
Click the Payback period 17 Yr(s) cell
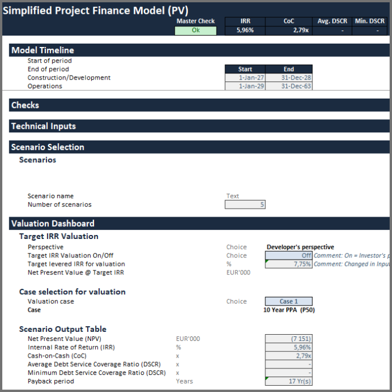[x=289, y=381]
